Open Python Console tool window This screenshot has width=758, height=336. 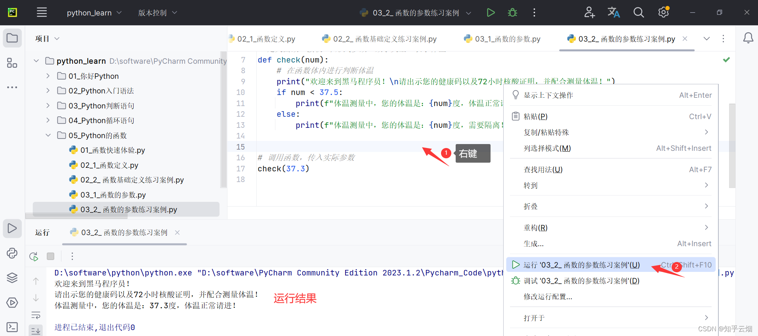click(x=12, y=253)
